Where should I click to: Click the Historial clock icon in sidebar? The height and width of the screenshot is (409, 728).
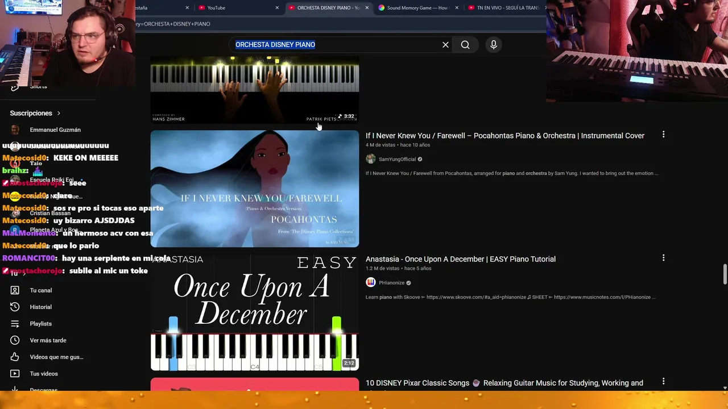[x=15, y=307]
